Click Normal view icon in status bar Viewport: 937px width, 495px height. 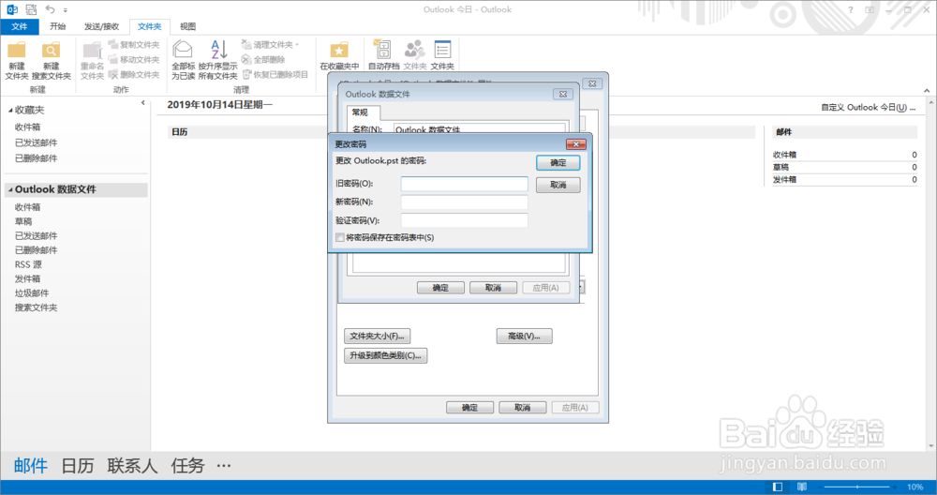click(778, 487)
